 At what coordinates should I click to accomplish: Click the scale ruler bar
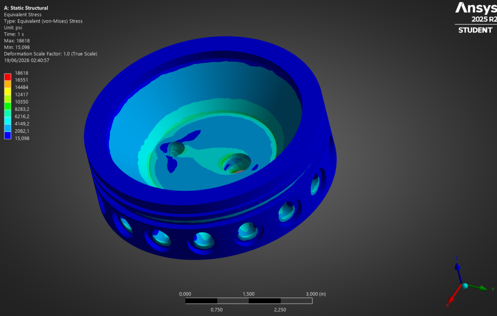click(249, 301)
